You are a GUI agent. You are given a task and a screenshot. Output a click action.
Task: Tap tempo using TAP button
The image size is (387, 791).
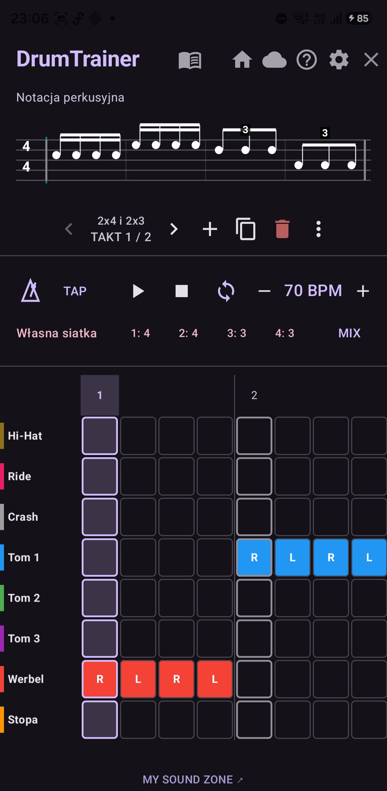(75, 291)
